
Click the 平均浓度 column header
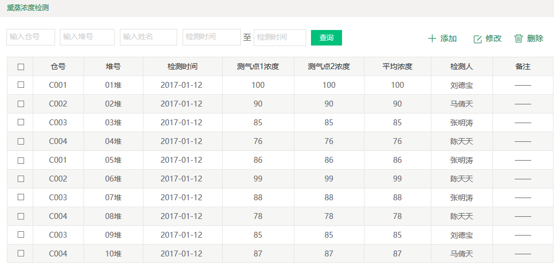[398, 66]
